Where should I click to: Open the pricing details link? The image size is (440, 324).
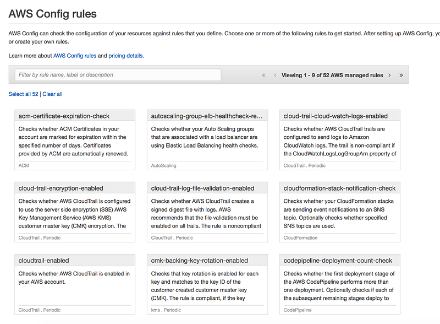click(x=125, y=56)
